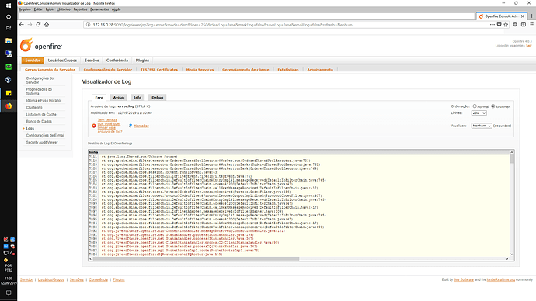
Task: Click the Openfire flame system tray icon
Action: tap(5, 260)
